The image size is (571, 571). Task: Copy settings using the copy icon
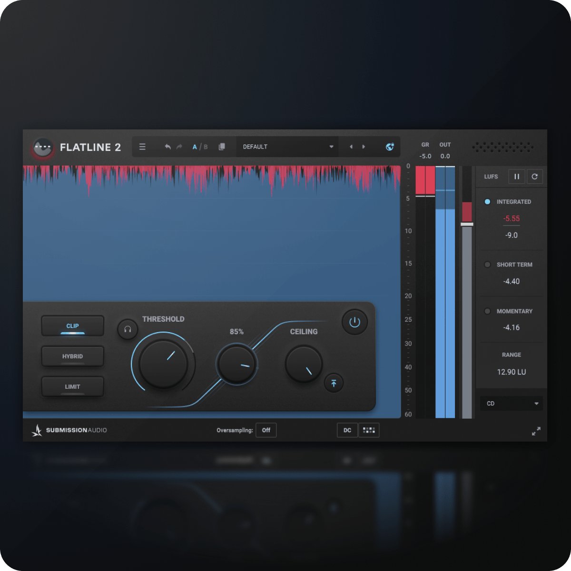pyautogui.click(x=222, y=147)
